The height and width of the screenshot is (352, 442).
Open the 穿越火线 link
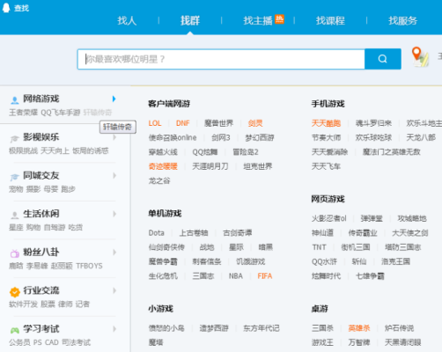(x=163, y=152)
